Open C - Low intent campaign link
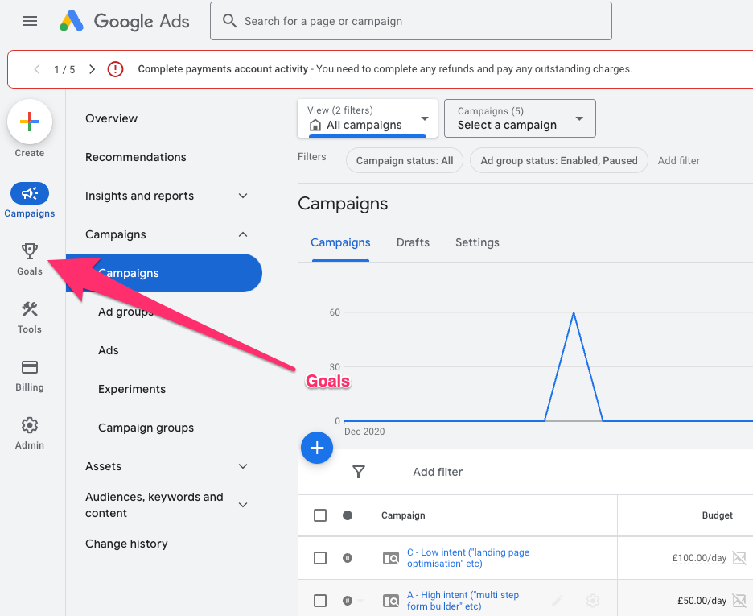 click(468, 558)
